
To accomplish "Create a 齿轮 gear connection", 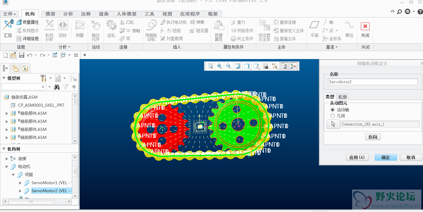I will pos(111,29).
